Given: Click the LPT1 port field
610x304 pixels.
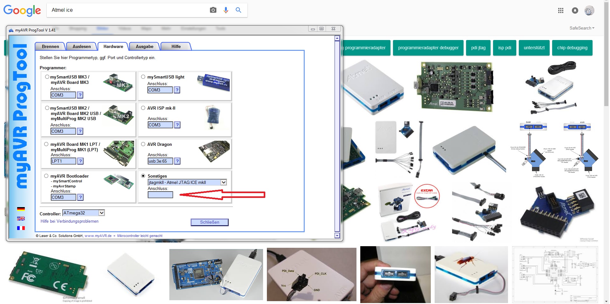Looking at the screenshot, I should pyautogui.click(x=64, y=161).
